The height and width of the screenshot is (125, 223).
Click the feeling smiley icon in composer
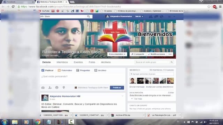pos(57,87)
